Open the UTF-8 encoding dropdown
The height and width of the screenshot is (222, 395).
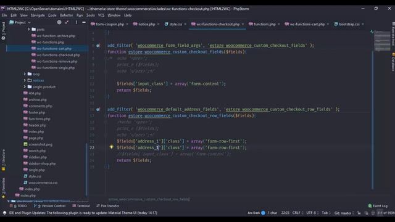coord(312,213)
